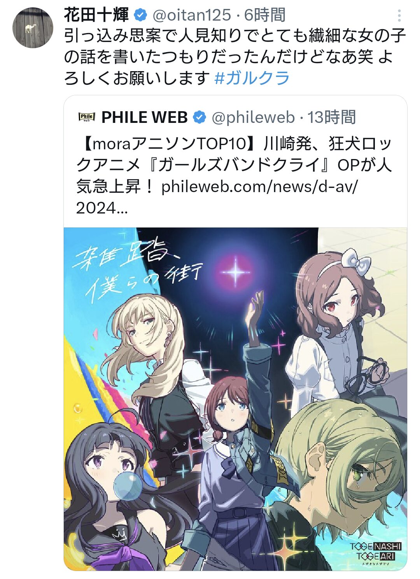The image size is (420, 579).
Task: Visit the @oitan125 handle
Action: click(192, 15)
